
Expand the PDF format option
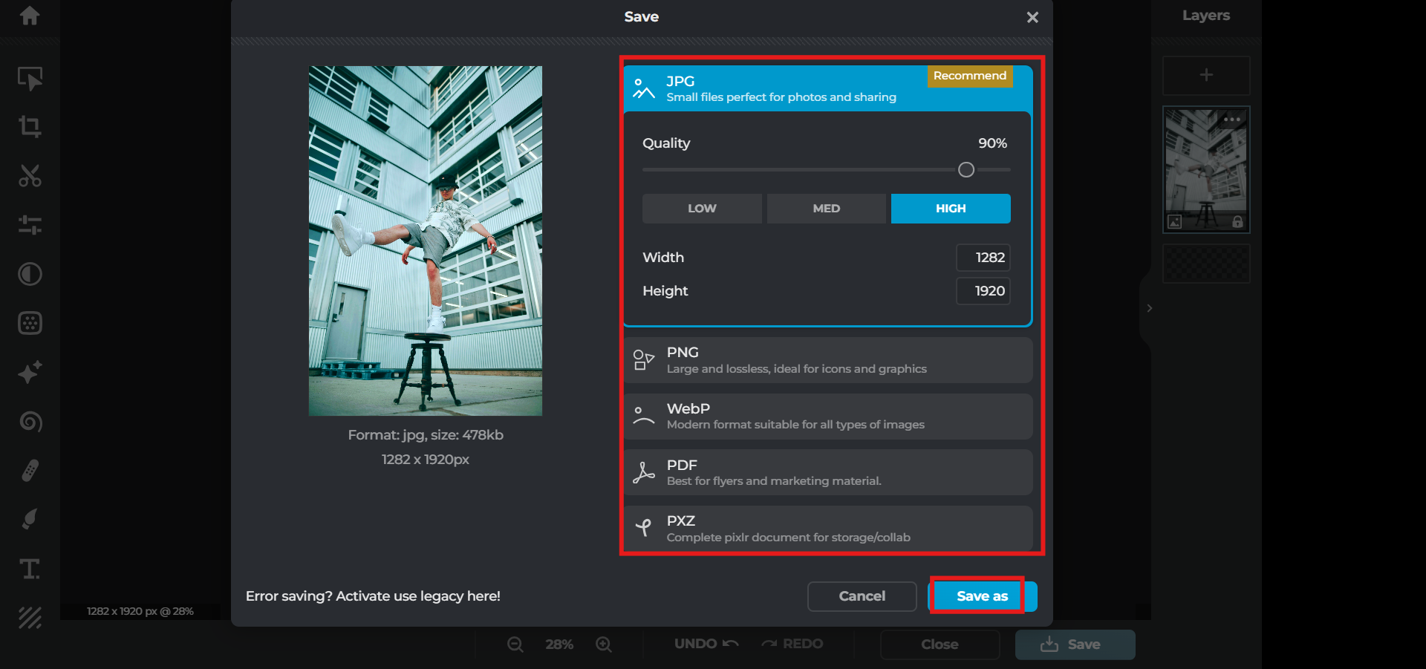827,472
